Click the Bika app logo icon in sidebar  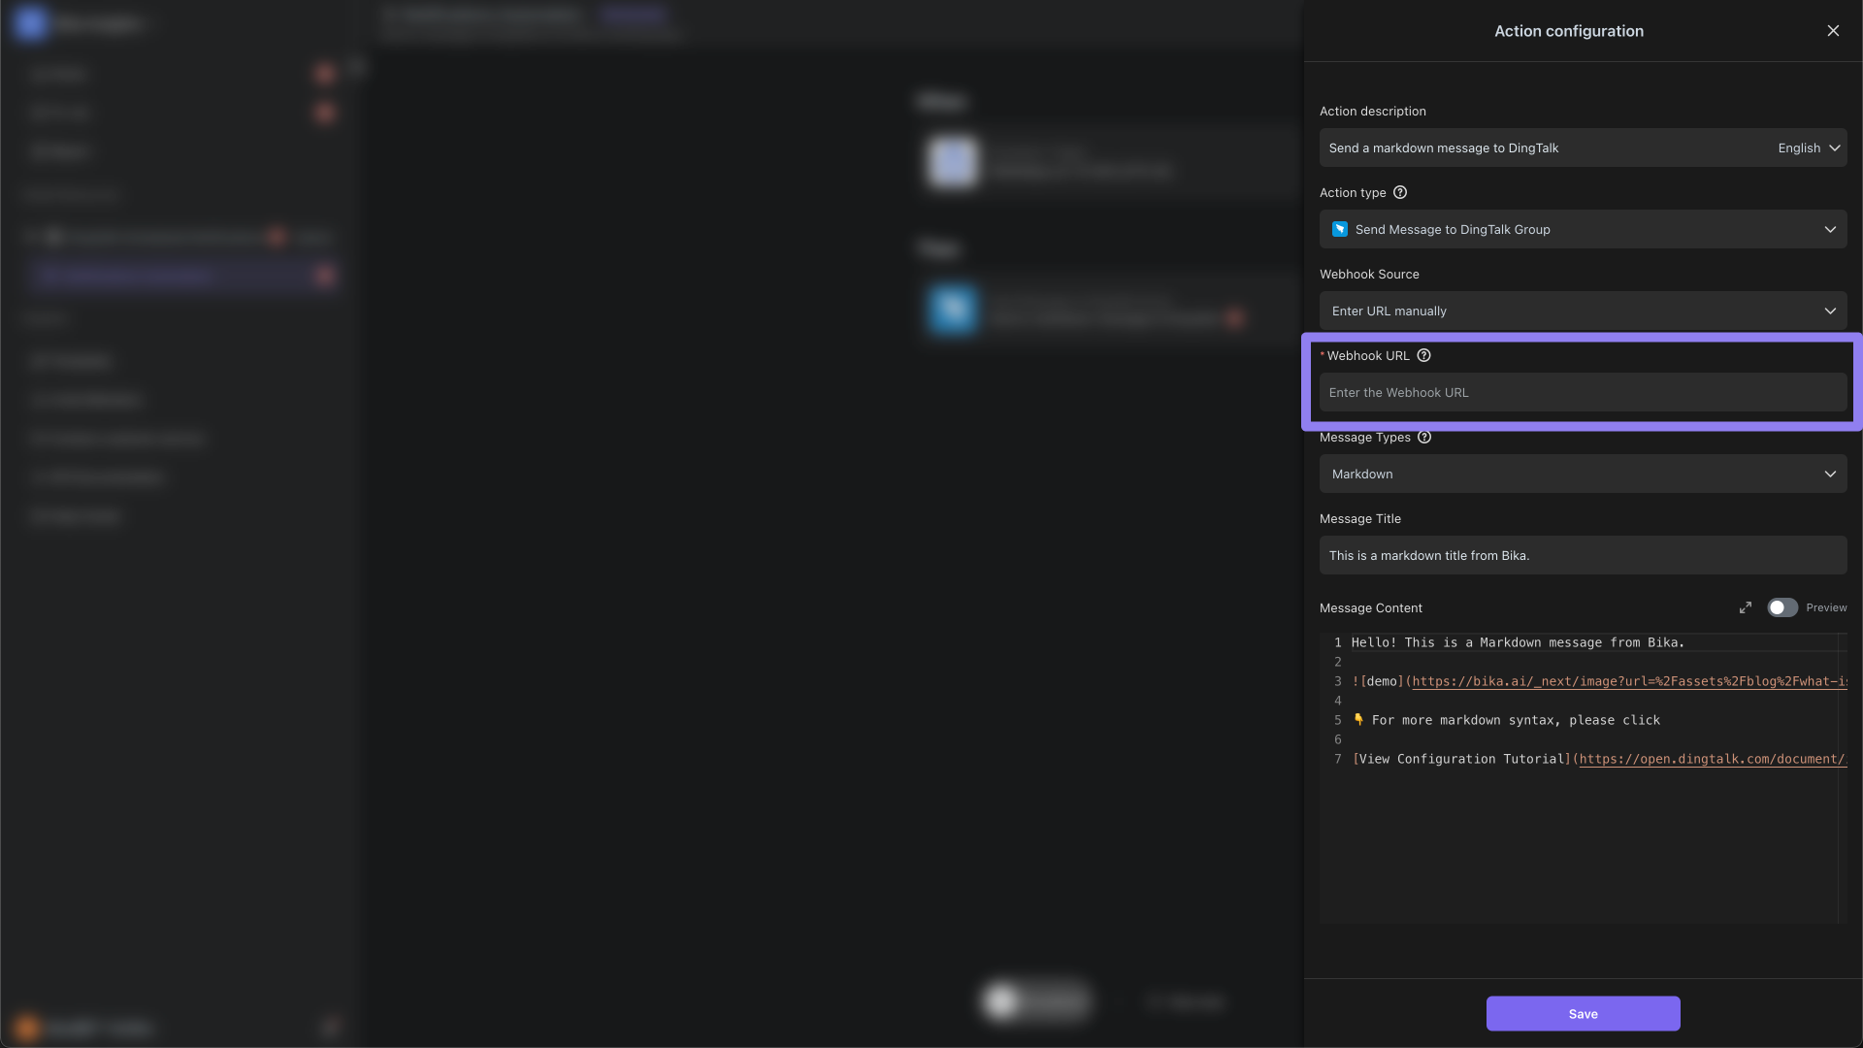28,23
